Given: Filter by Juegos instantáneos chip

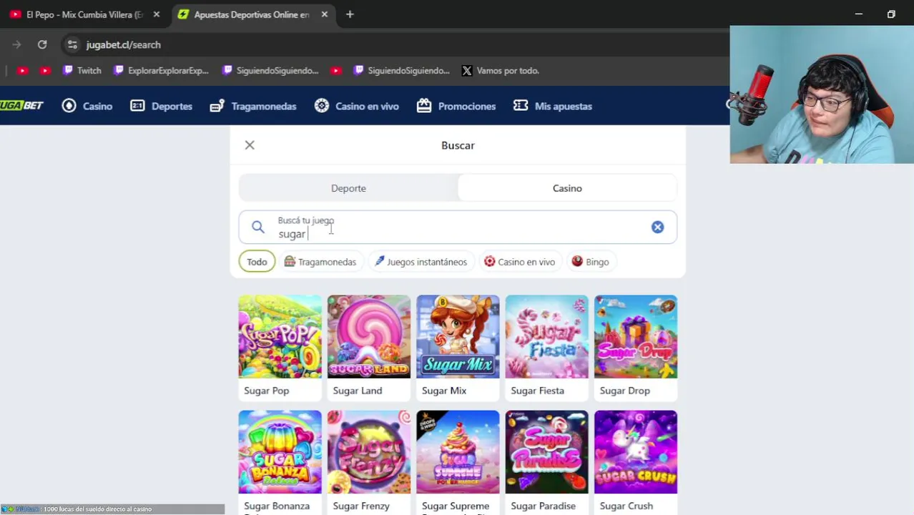Looking at the screenshot, I should (x=421, y=262).
